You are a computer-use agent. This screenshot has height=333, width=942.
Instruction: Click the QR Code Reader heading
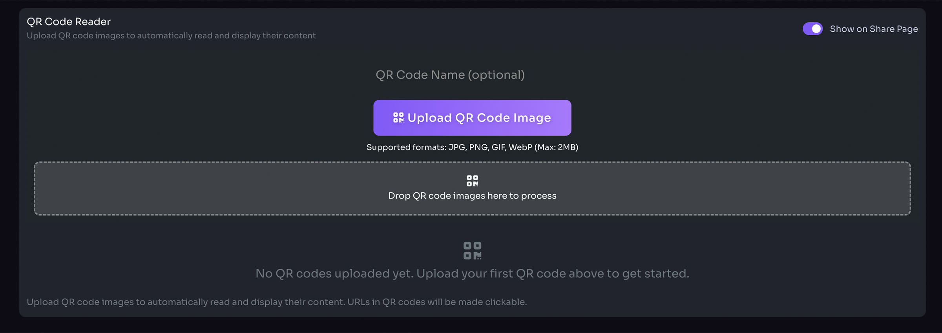pos(68,22)
